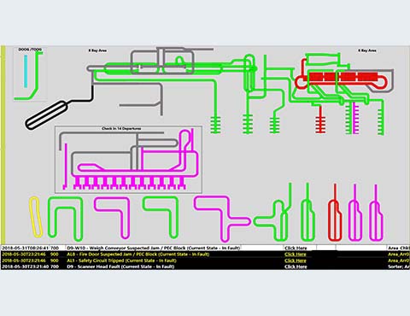The height and width of the screenshot is (316, 410).
Task: Select the red comb-shaped chute
Action: pyautogui.click(x=320, y=120)
